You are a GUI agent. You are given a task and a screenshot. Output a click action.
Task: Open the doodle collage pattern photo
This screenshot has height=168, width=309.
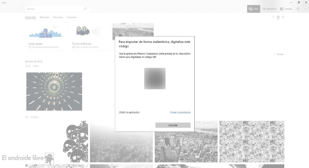tap(252, 141)
